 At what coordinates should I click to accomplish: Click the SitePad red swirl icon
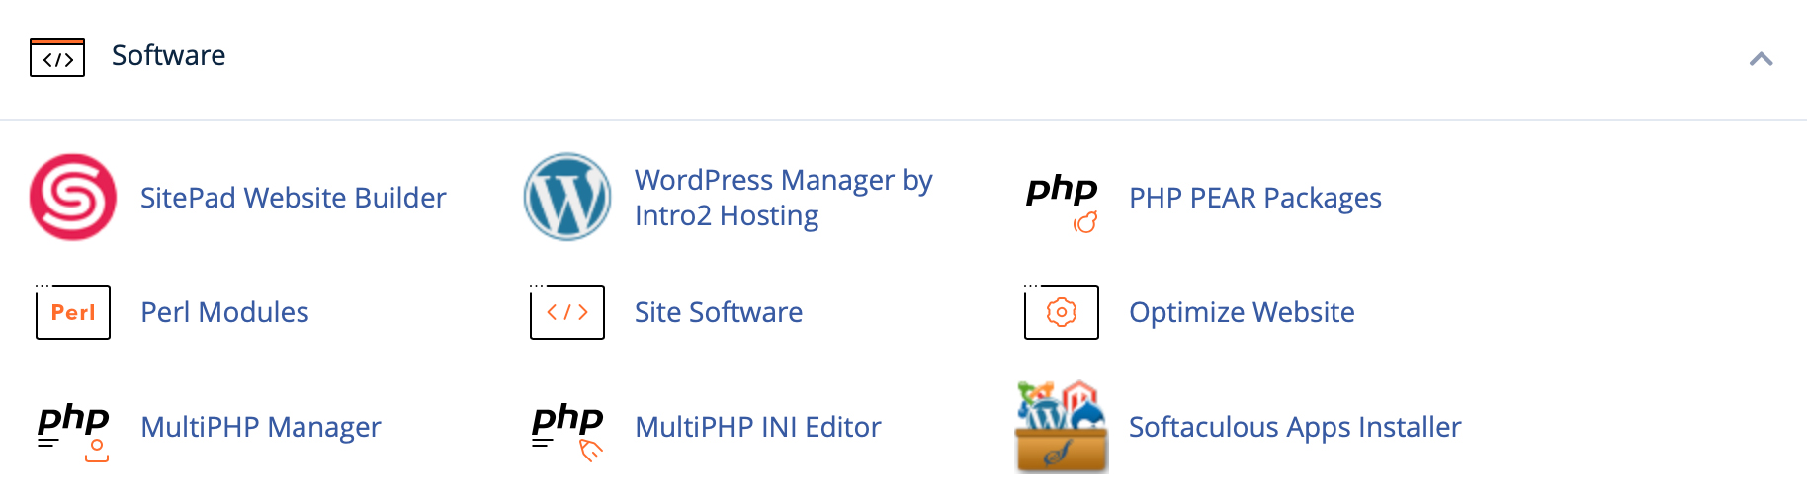coord(73,197)
